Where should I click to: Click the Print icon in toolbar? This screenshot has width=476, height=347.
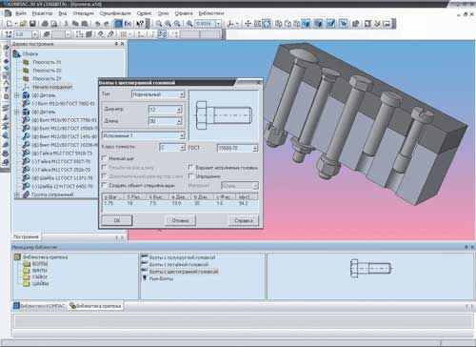(45, 23)
